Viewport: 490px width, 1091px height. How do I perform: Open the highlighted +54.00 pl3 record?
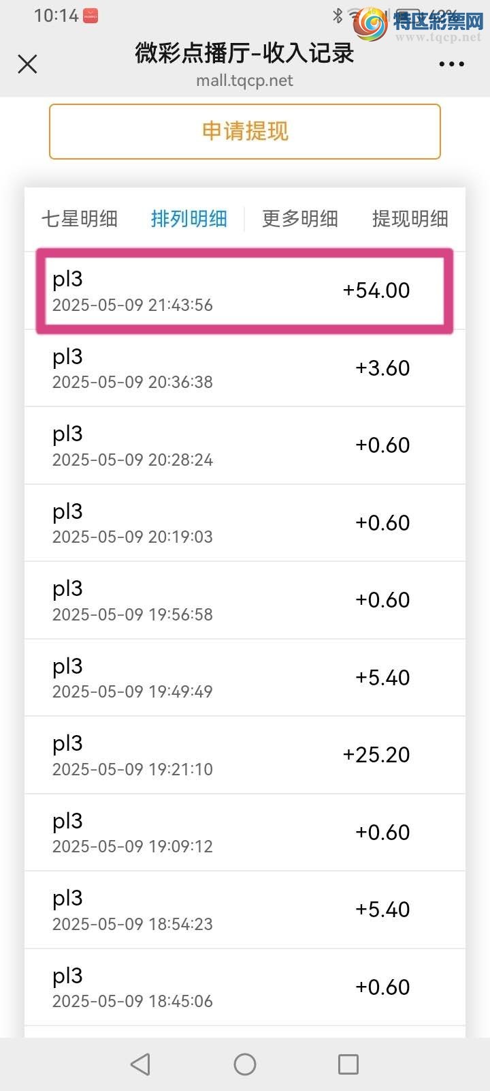click(245, 290)
